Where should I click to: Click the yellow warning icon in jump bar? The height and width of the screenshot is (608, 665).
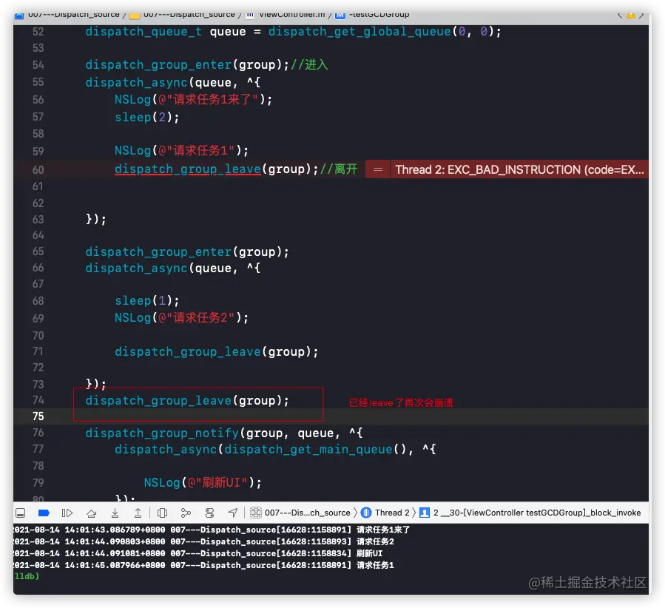click(631, 16)
